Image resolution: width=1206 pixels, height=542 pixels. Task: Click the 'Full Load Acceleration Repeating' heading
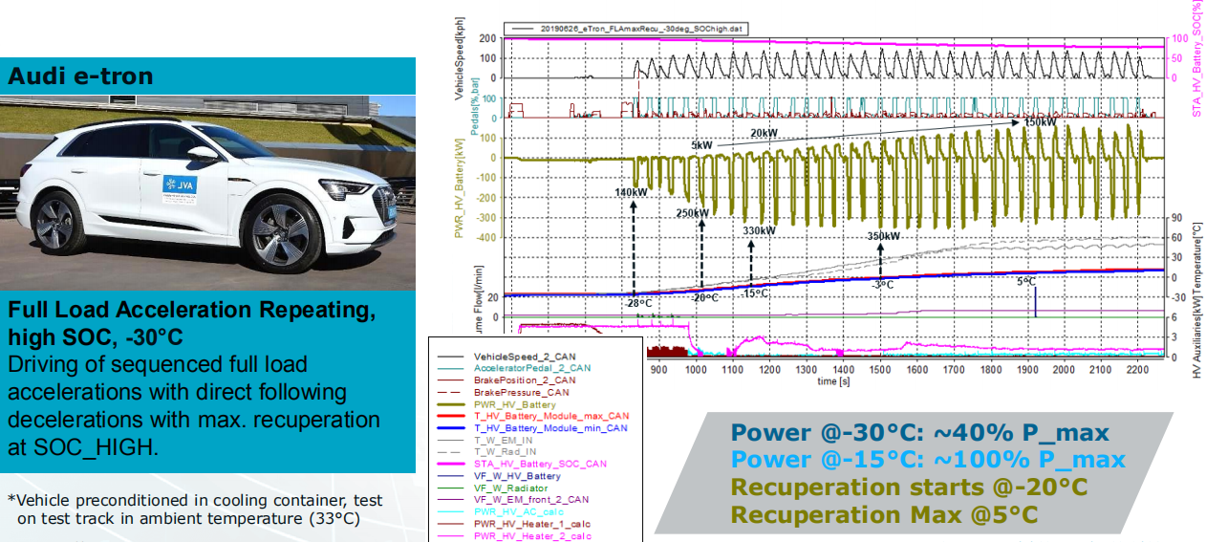[191, 311]
